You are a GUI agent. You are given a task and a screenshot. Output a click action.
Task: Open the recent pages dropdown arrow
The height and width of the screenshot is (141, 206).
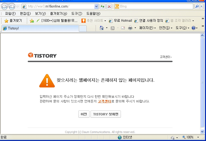coord(17,6)
